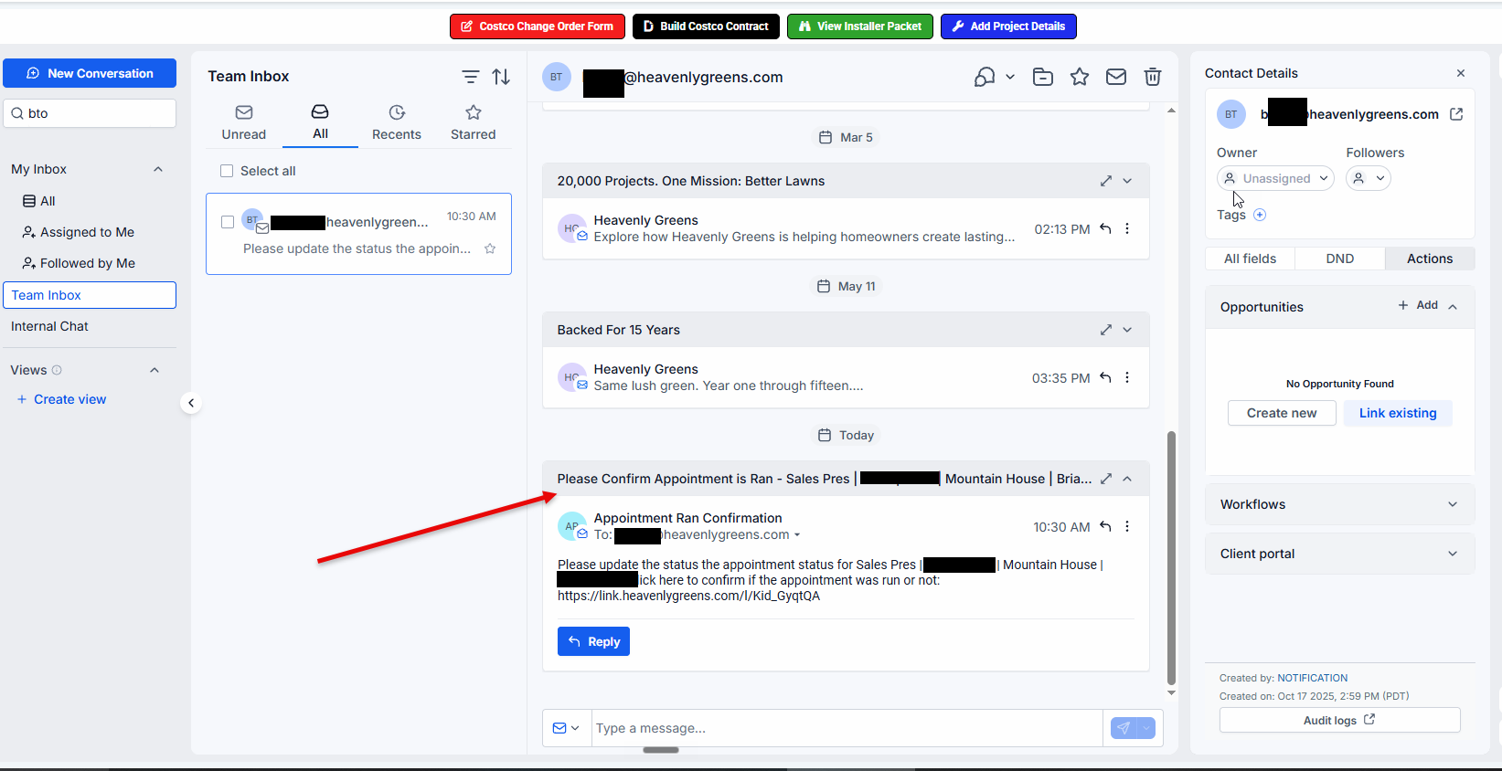Open more options for 02:13 PM message
1502x771 pixels.
(1127, 228)
